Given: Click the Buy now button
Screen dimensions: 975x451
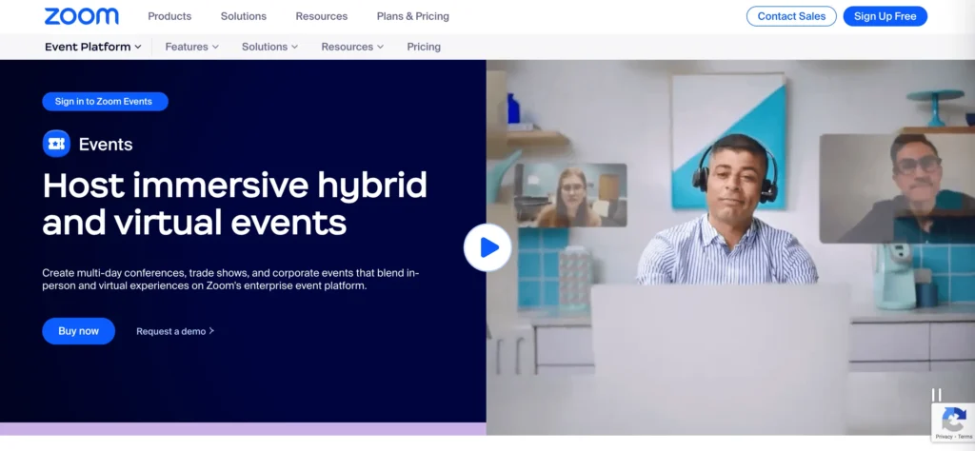Looking at the screenshot, I should pos(78,331).
